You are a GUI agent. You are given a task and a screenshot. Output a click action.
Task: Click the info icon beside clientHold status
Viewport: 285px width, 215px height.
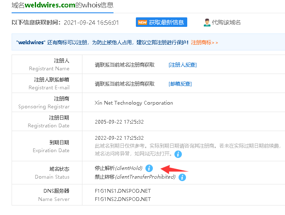(x=150, y=168)
